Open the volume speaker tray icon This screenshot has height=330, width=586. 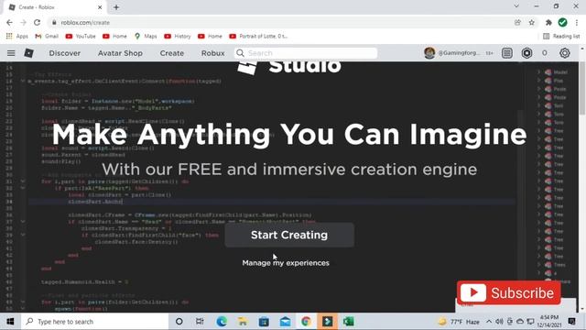click(x=499, y=322)
